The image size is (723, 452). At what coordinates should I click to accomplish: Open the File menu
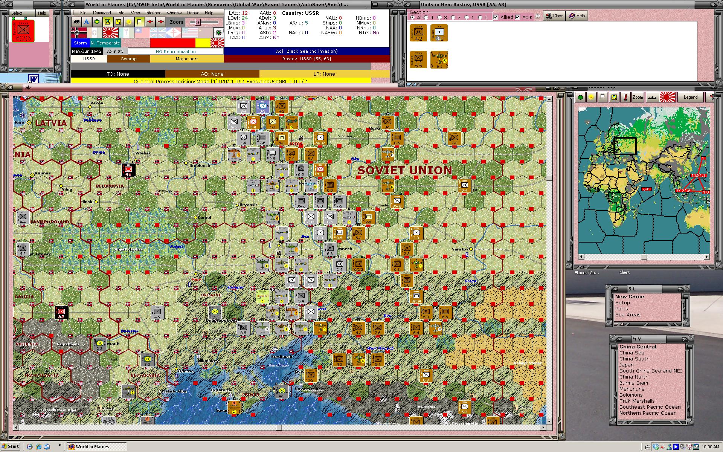83,13
